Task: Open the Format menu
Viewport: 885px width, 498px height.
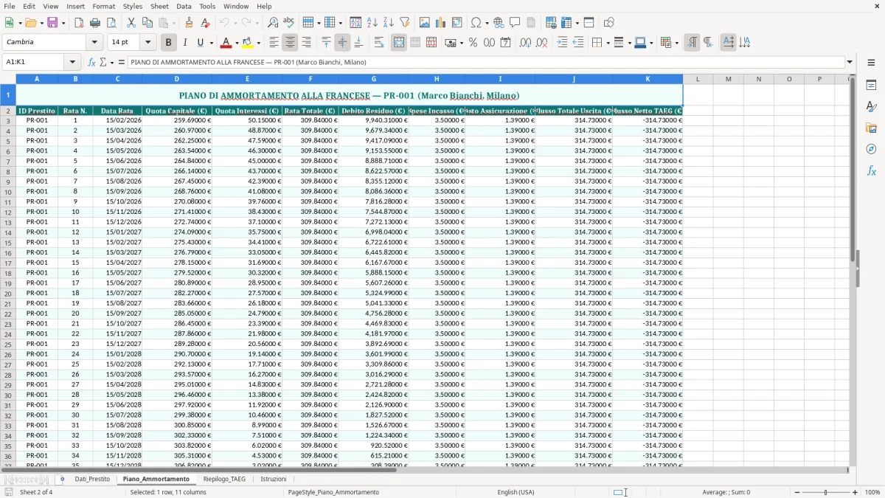Action: [x=103, y=6]
